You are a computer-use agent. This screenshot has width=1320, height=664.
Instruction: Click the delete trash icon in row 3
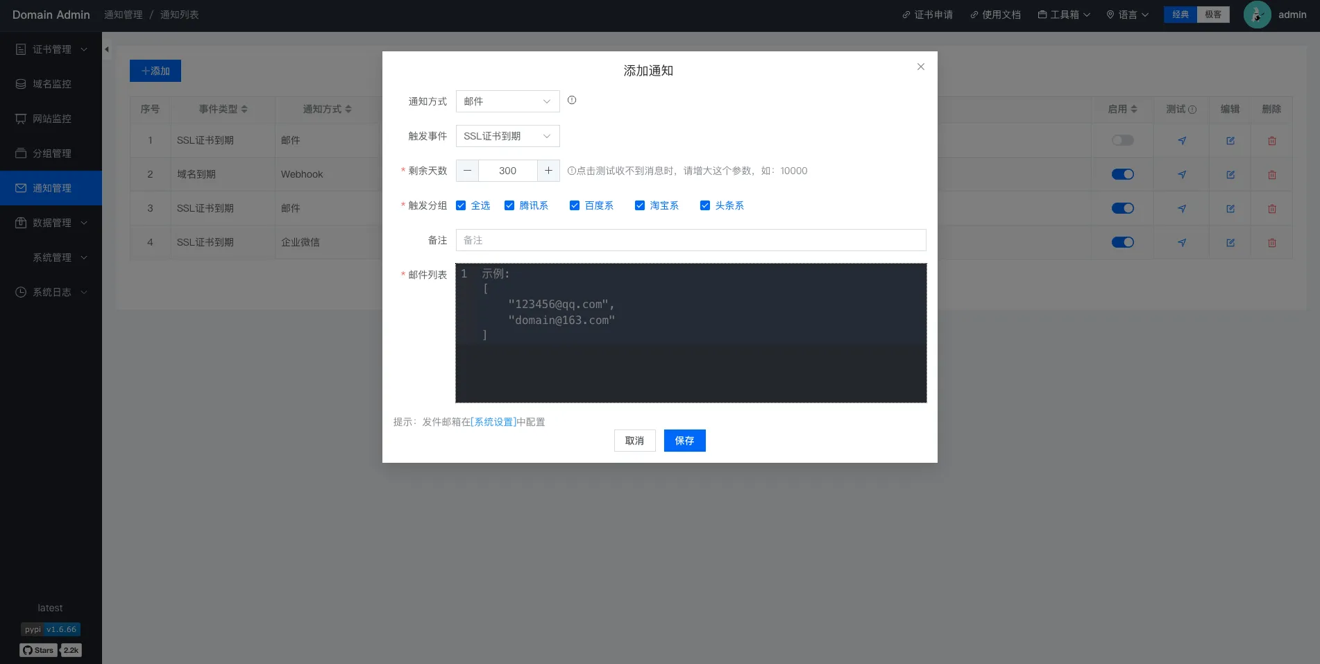click(x=1272, y=209)
